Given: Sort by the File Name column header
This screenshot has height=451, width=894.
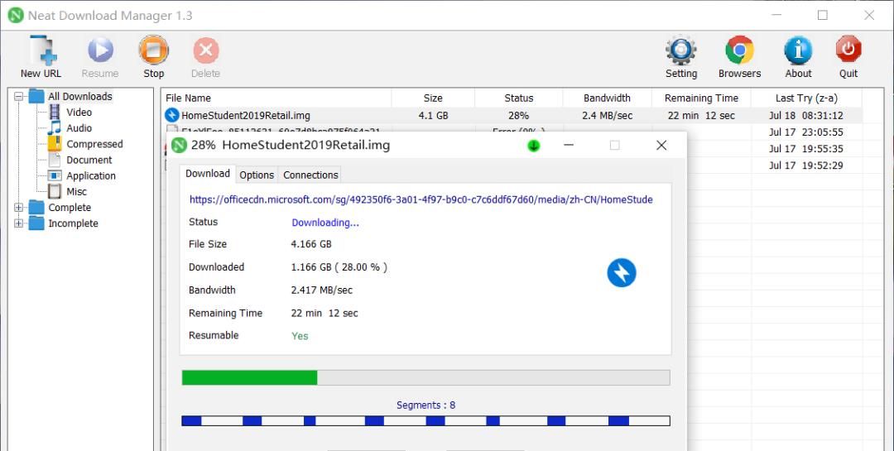Looking at the screenshot, I should 276,98.
